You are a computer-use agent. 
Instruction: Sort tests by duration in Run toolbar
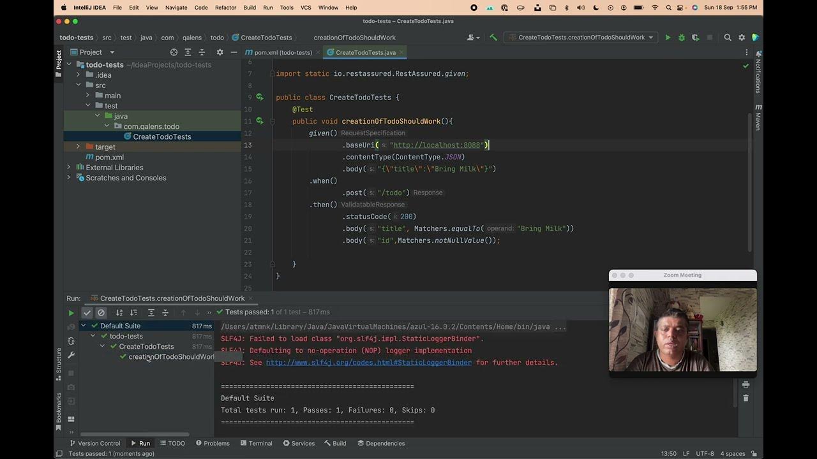click(x=133, y=312)
